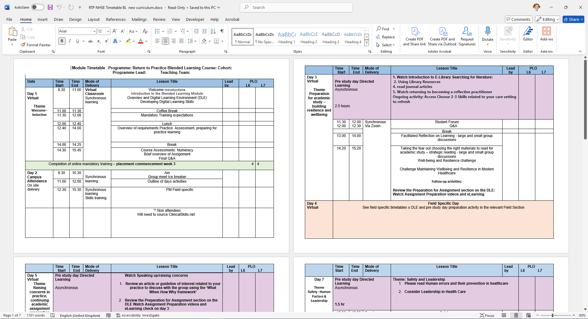Expand the Styles gallery

tap(366, 43)
